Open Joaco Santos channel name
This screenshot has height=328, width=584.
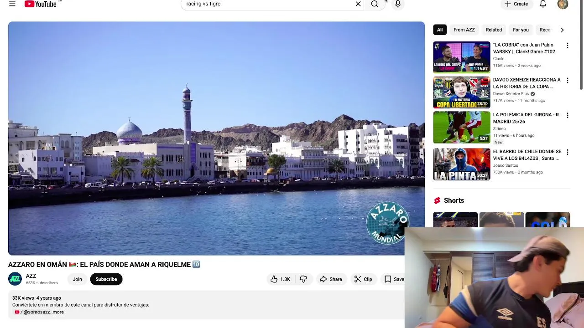click(506, 165)
